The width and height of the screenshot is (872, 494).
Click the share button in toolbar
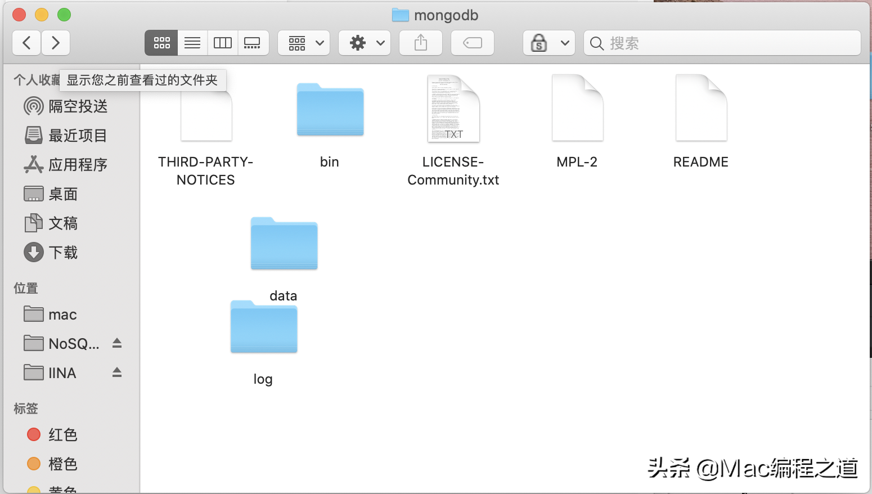[421, 43]
